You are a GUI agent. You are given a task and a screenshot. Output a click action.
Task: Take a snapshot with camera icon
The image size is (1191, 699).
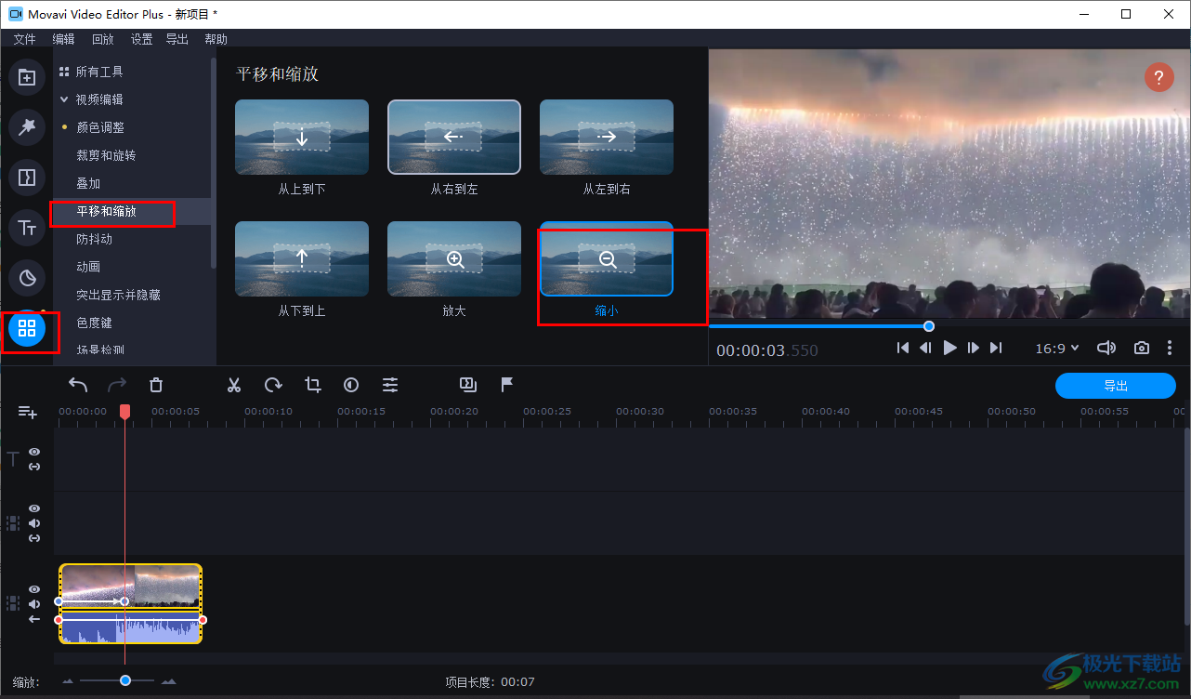coord(1142,348)
